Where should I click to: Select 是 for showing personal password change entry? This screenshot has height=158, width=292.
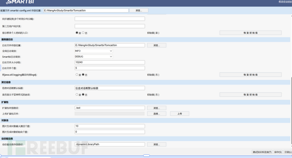pos(77,33)
